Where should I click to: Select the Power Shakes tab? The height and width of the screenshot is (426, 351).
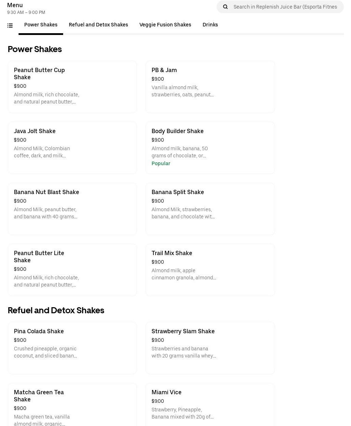pos(41,25)
